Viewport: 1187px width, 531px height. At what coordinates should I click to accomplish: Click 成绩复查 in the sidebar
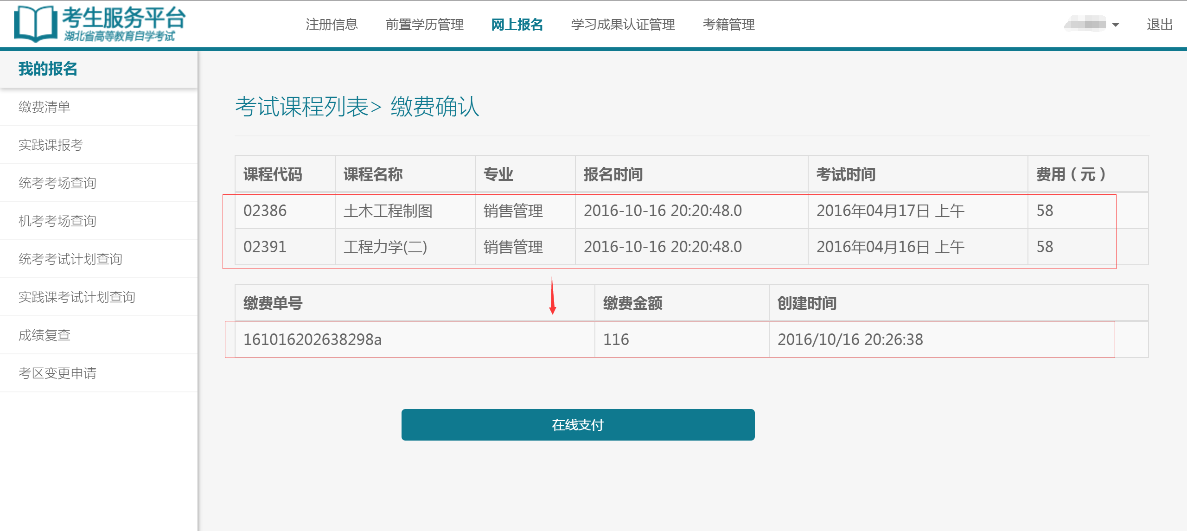click(x=44, y=335)
